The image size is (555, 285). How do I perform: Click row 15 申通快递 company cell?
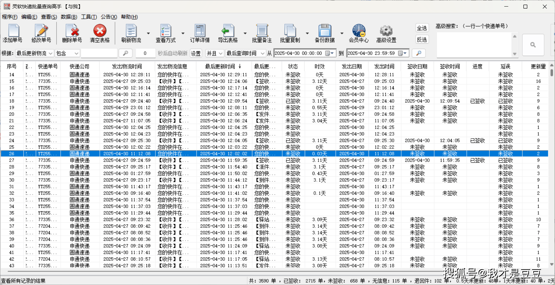pos(79,81)
